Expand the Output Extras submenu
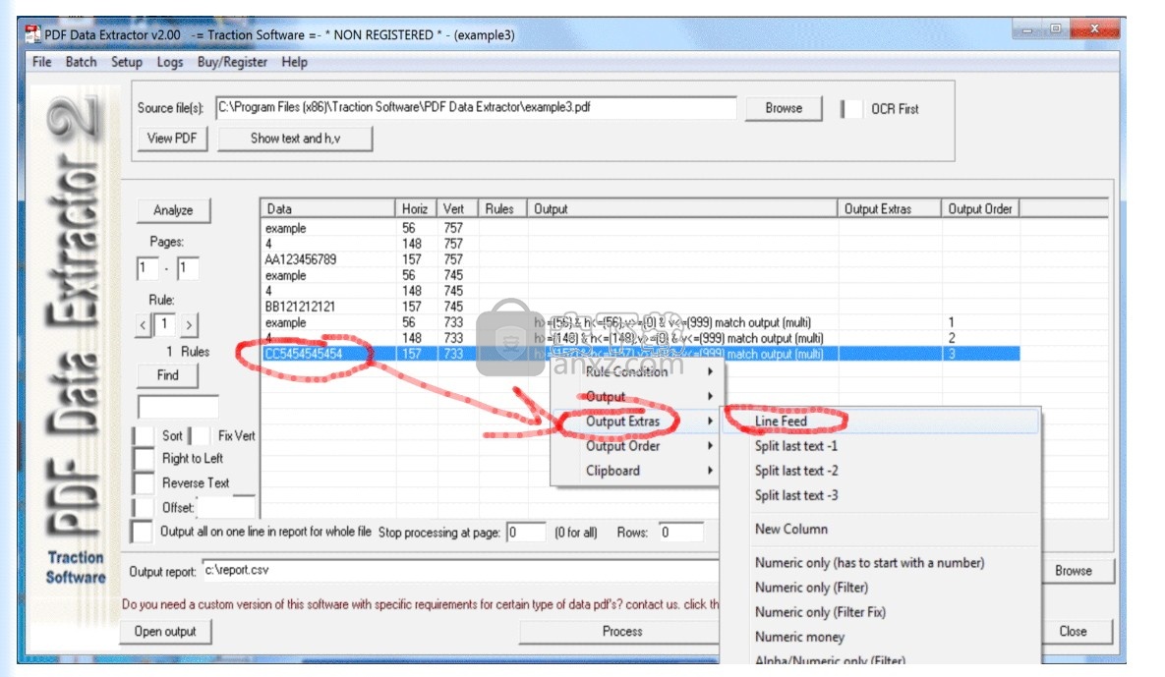This screenshot has width=1165, height=677. click(x=636, y=422)
